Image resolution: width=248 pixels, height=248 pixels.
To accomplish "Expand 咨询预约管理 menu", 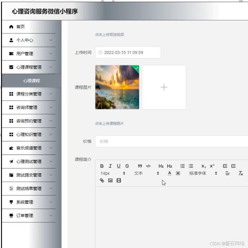I will click(29, 121).
